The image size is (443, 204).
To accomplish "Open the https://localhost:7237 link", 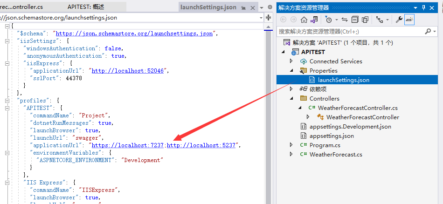I will coord(128,145).
